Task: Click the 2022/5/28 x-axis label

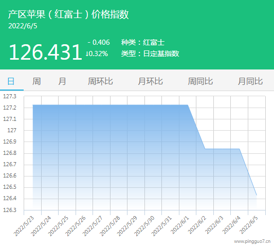Action: point(110,226)
